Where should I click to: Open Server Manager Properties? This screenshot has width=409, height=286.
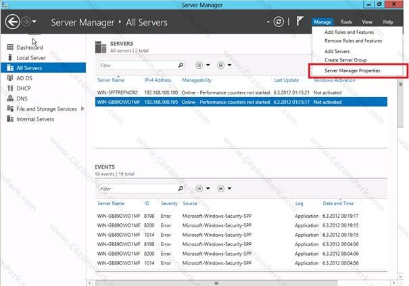tap(352, 71)
